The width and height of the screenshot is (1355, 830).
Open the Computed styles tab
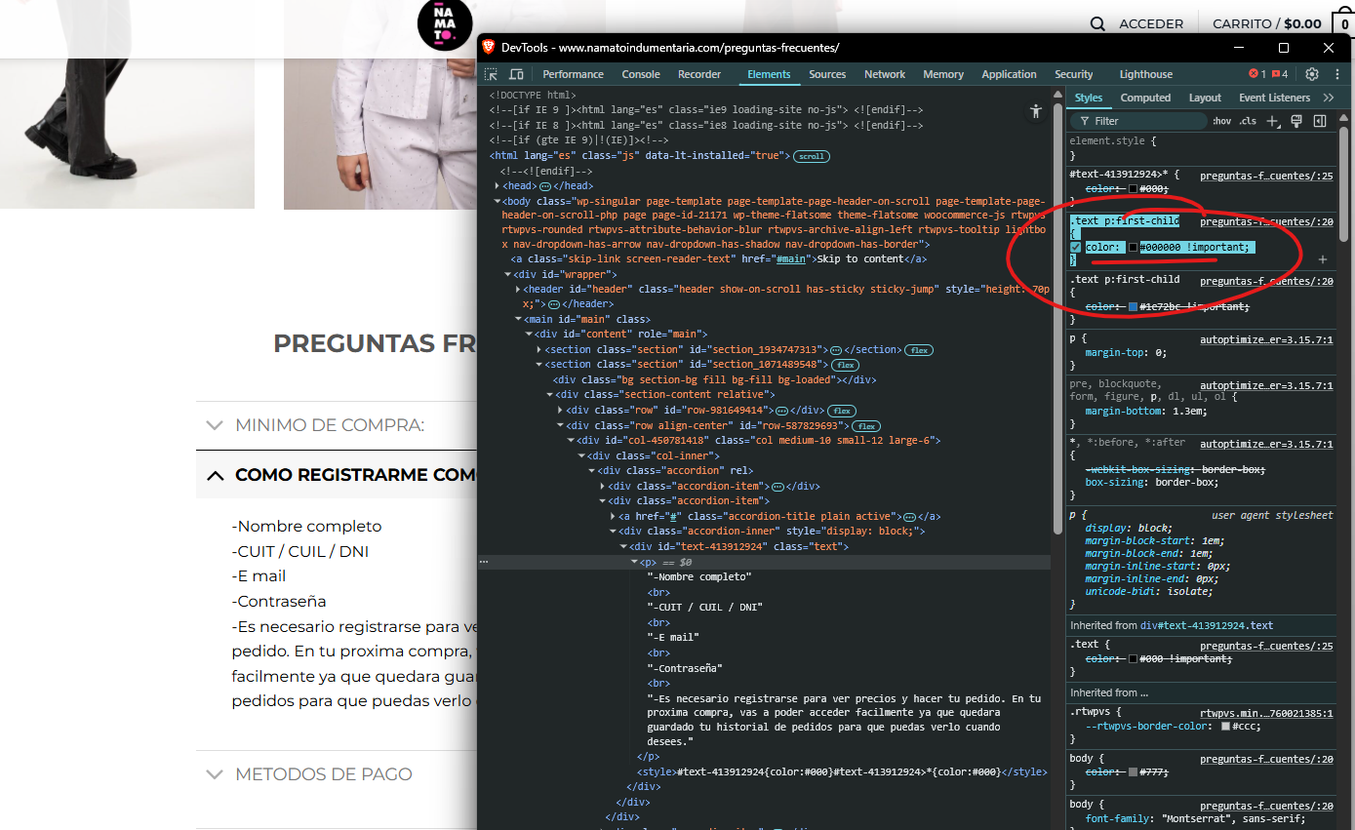tap(1145, 98)
